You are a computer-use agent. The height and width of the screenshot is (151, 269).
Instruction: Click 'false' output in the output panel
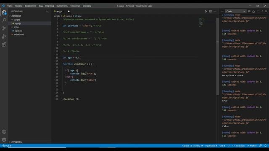pos(225,126)
